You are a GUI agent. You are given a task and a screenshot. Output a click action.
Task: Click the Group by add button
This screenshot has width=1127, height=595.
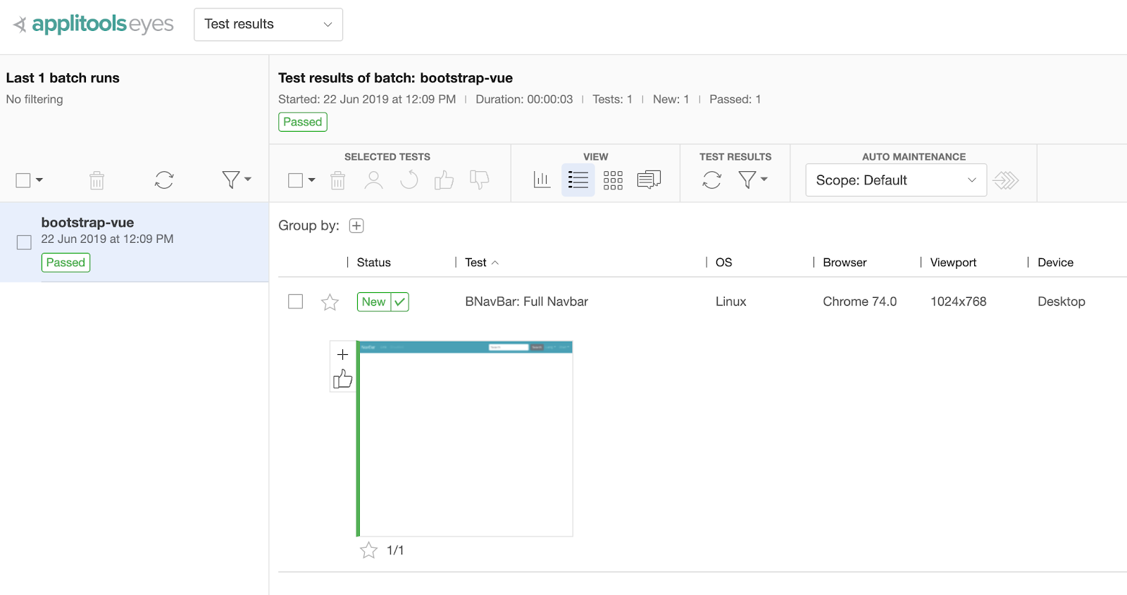356,226
